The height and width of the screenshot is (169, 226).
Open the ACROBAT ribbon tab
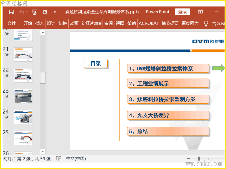(x=149, y=23)
